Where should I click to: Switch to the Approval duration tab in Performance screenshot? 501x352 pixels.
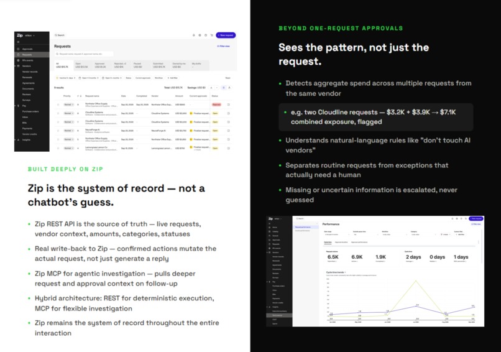[341, 243]
